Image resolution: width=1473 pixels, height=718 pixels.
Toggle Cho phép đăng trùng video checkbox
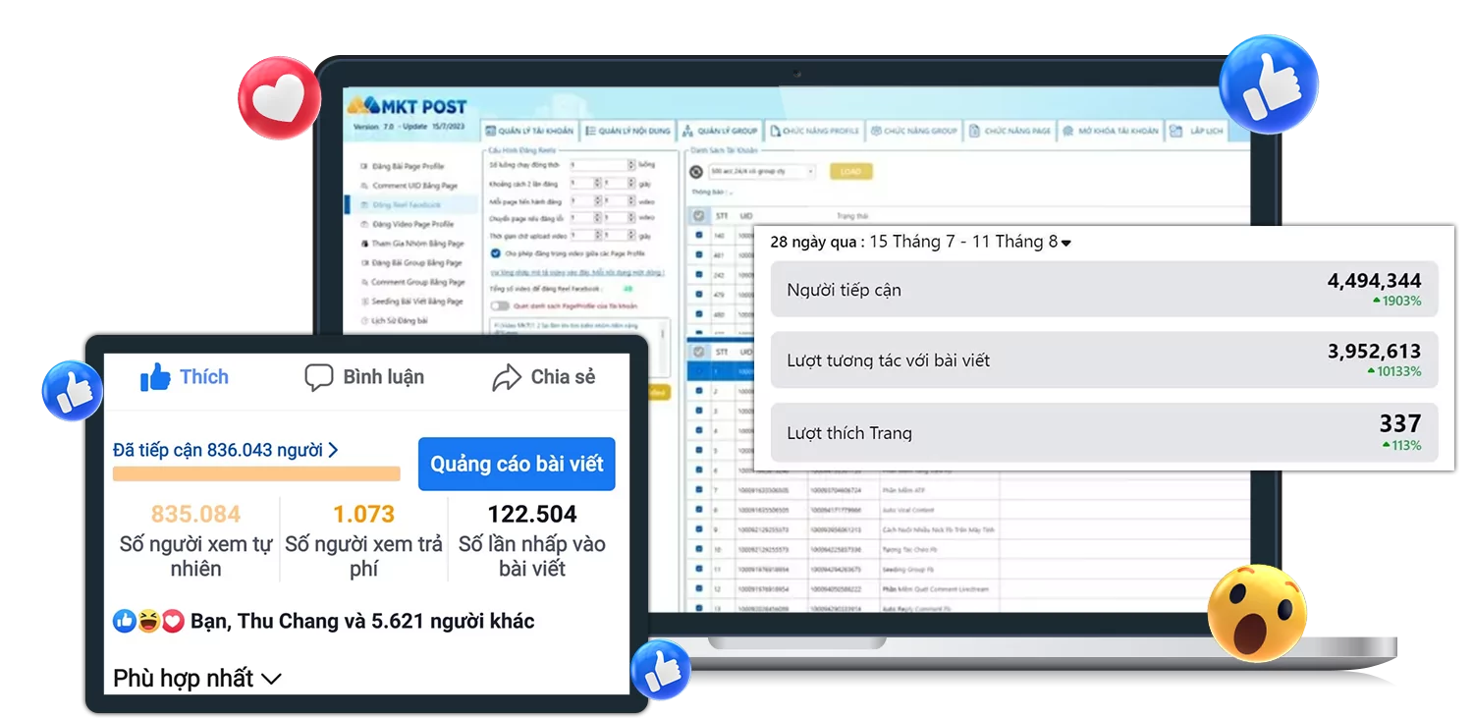point(495,253)
